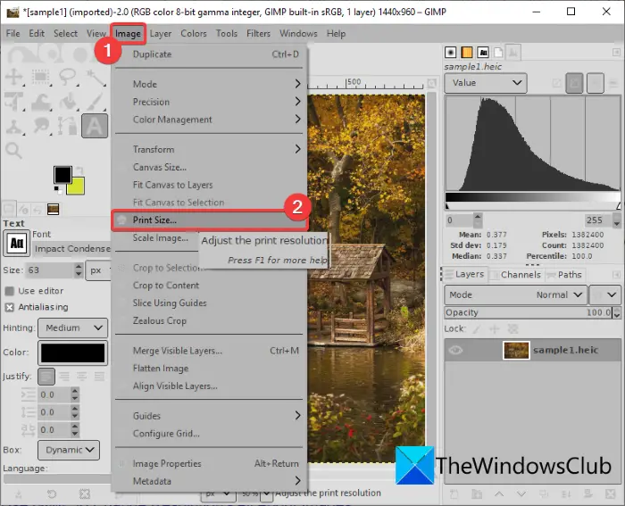Choose Image Properties menu item
This screenshot has width=625, height=506.
coord(209,464)
